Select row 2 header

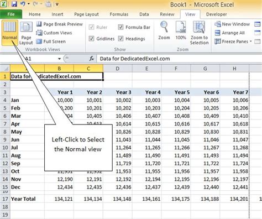(x=5, y=84)
